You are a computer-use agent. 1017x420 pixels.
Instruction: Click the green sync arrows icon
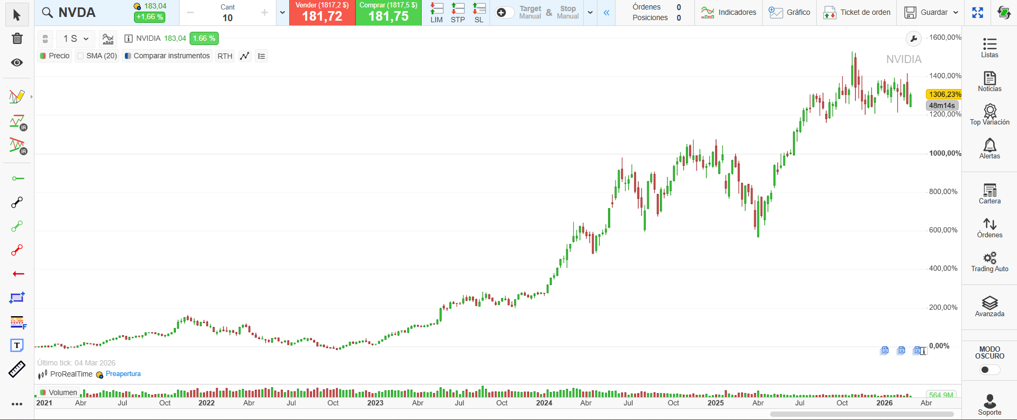coord(1003,13)
